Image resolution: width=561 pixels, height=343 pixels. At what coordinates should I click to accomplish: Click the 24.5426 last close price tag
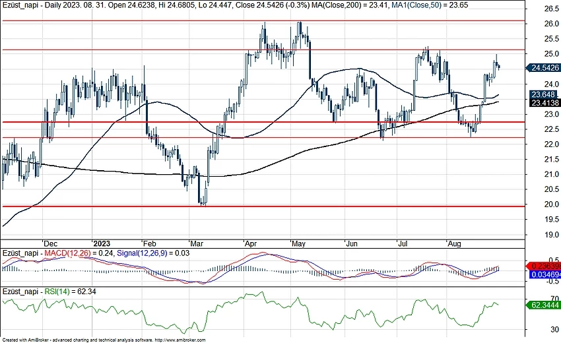[x=543, y=67]
